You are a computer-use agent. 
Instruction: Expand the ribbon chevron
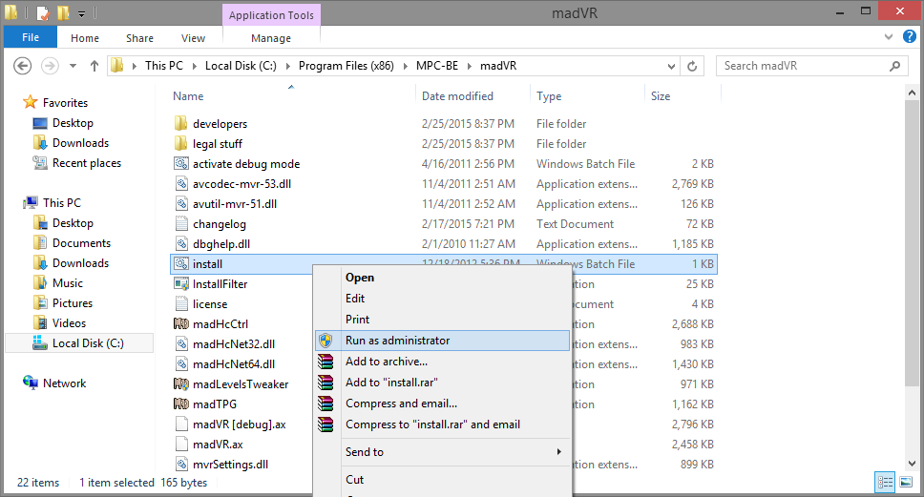(x=889, y=37)
